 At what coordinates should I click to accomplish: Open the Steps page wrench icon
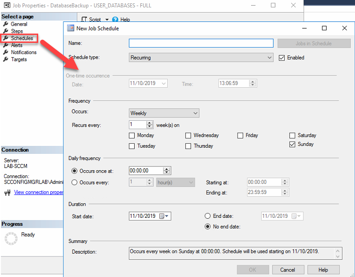pyautogui.click(x=6, y=31)
